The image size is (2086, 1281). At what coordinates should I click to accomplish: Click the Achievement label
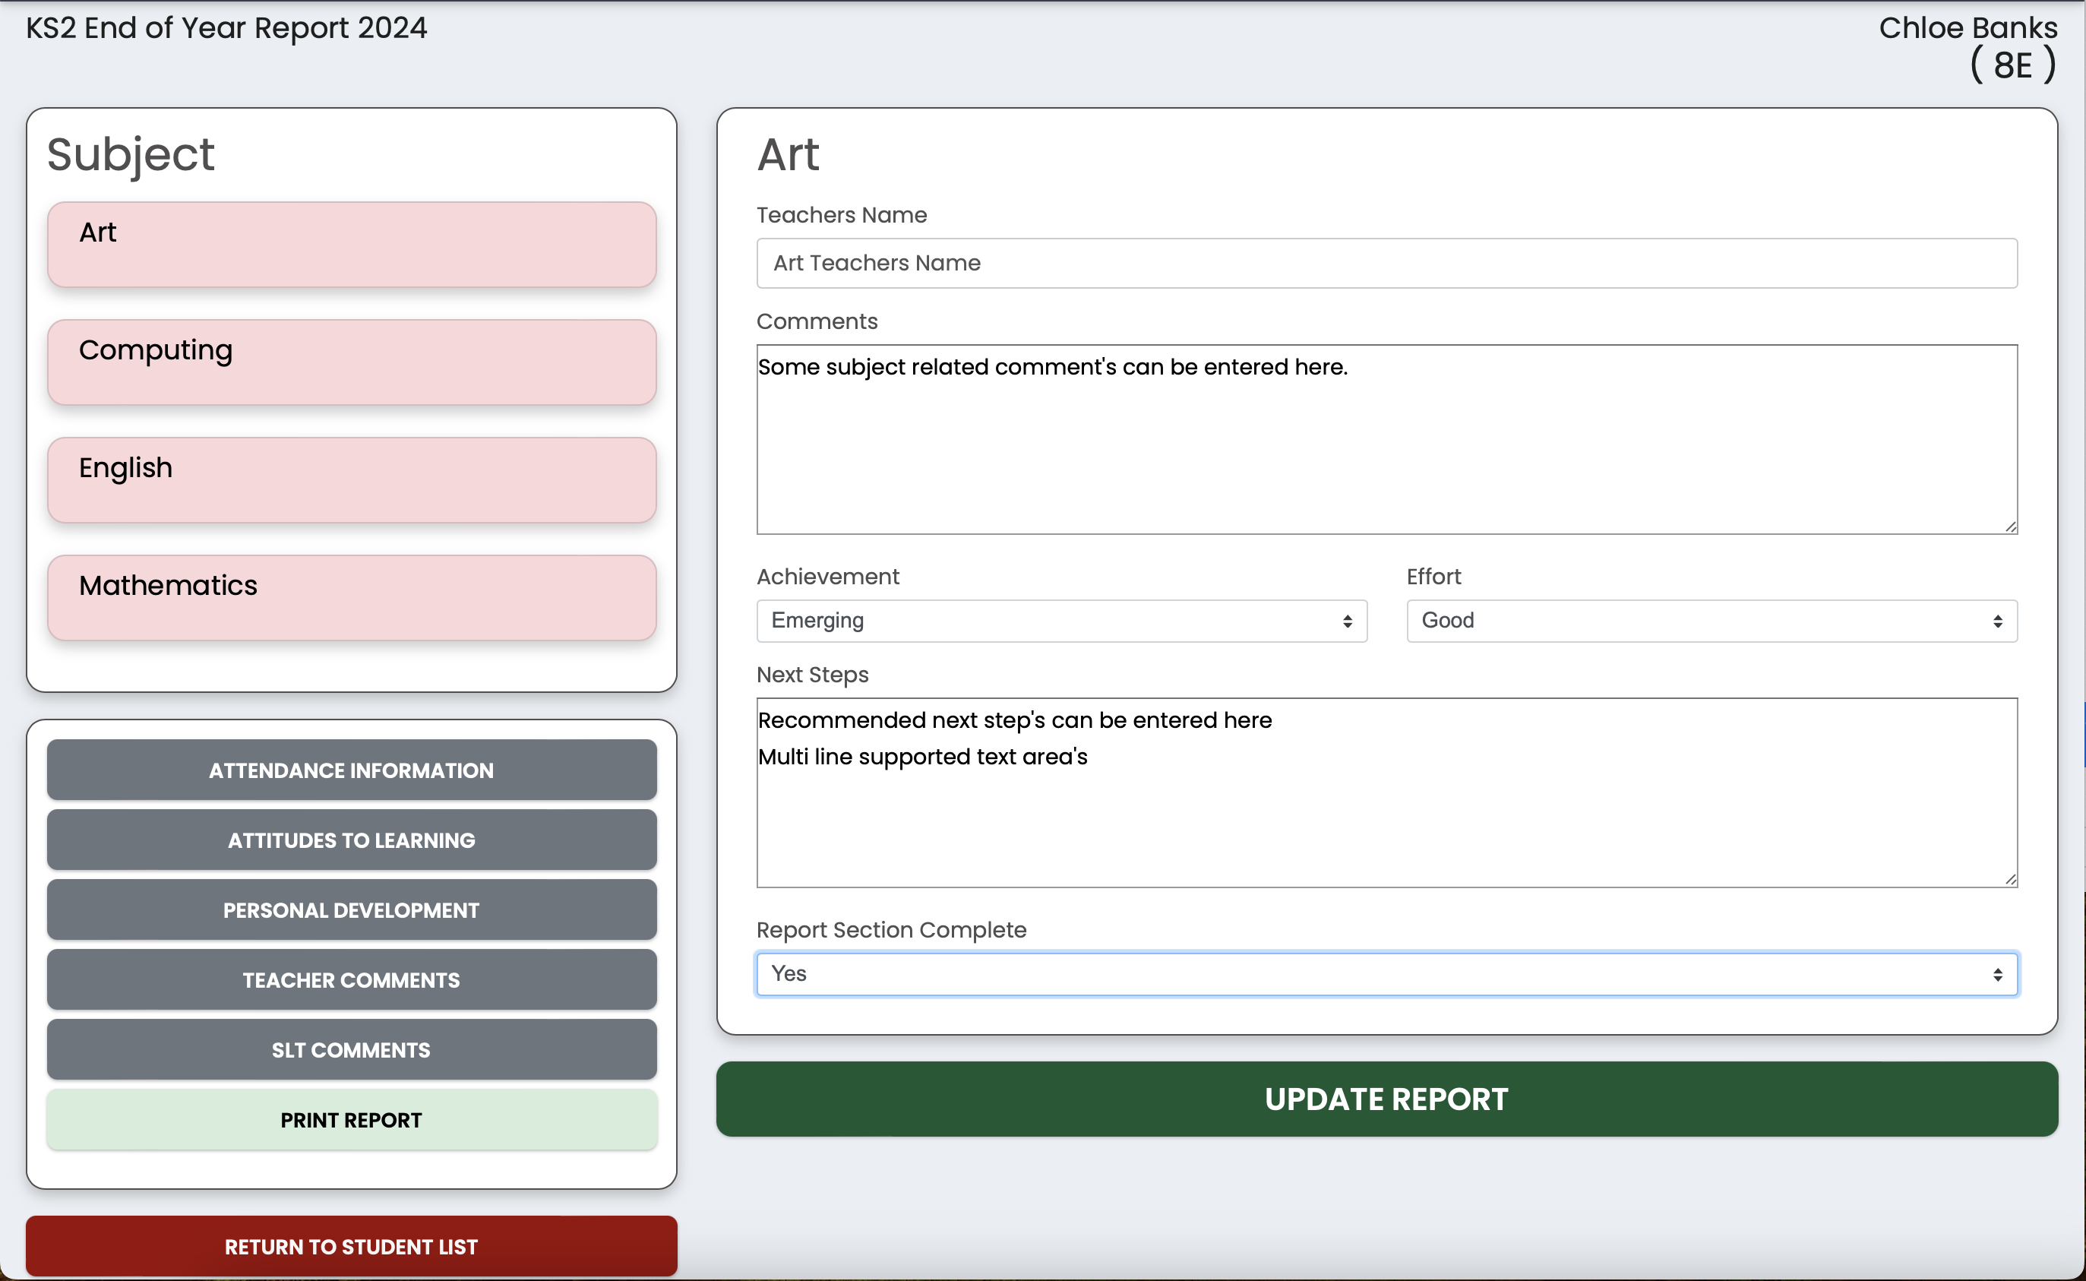coord(827,576)
